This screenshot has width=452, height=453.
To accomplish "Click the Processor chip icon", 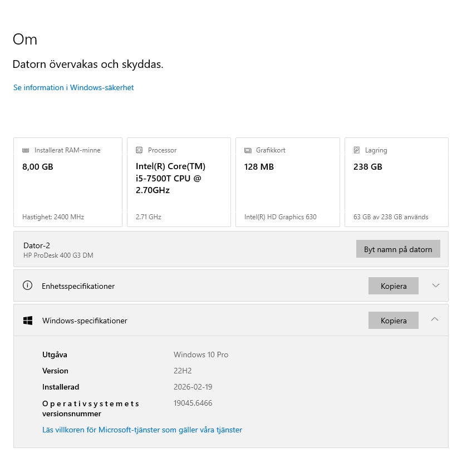I will (x=139, y=150).
